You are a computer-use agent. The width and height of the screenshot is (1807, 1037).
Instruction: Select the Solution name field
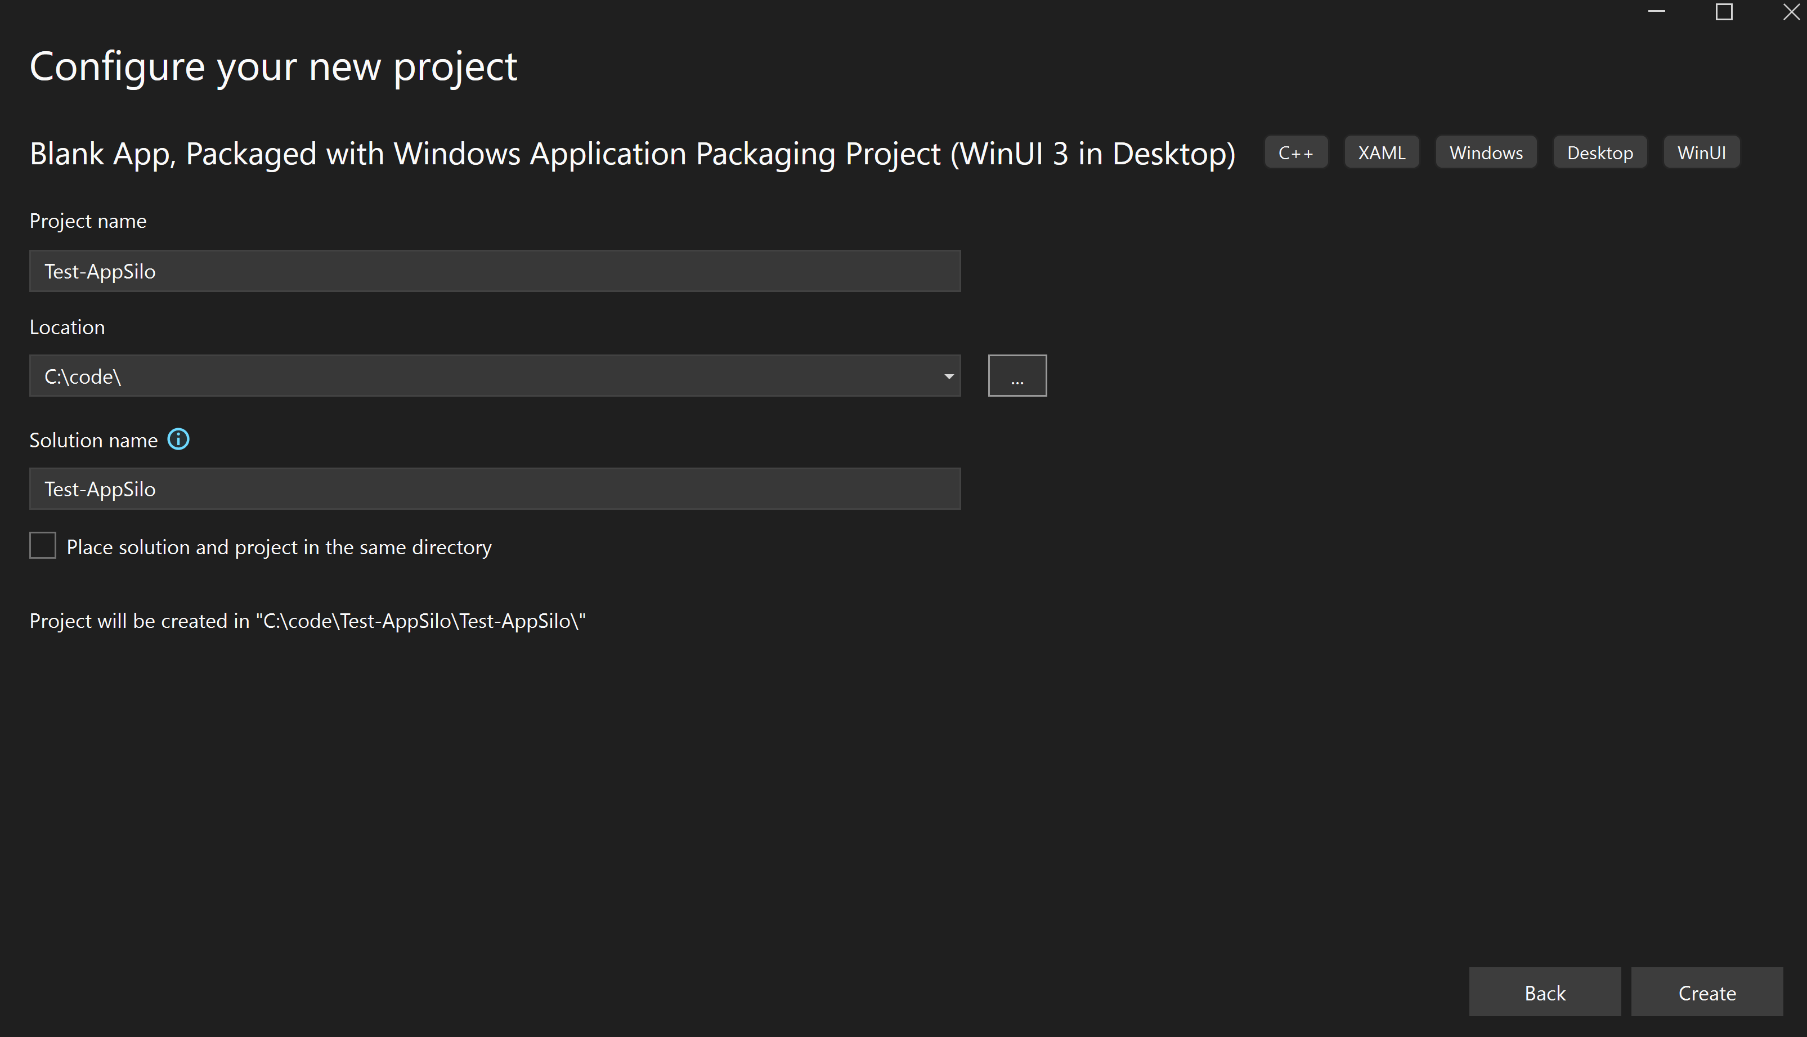pyautogui.click(x=495, y=487)
